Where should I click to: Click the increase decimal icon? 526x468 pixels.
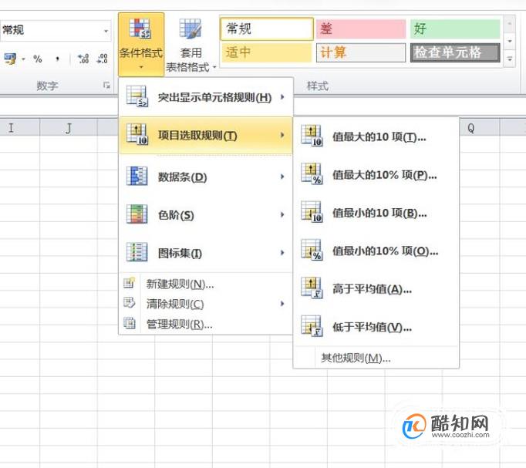(x=83, y=59)
